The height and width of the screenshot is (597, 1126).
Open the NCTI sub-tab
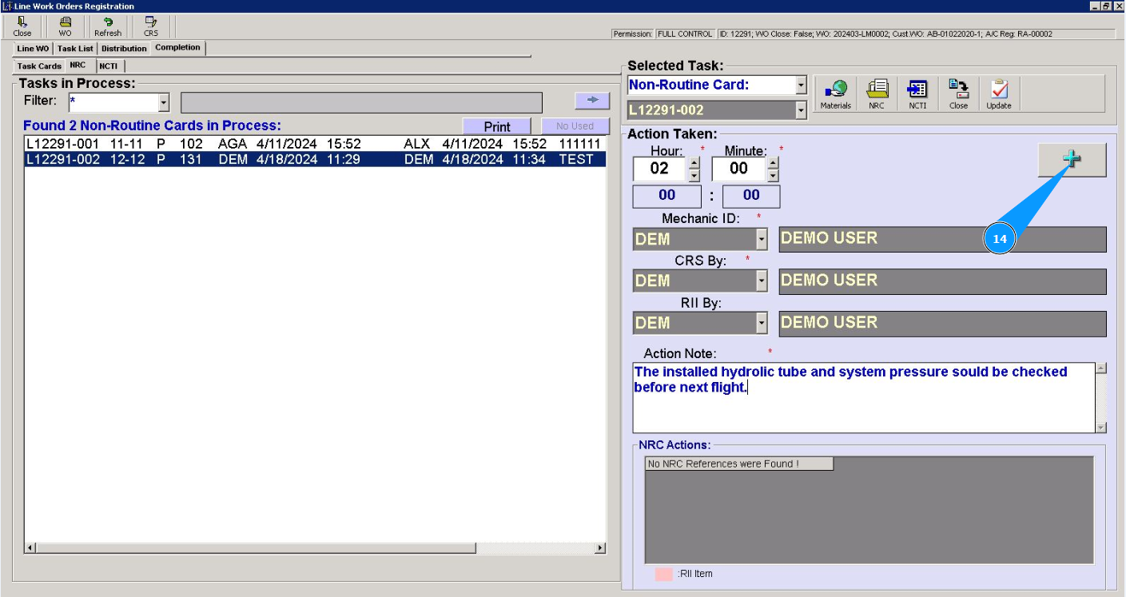click(x=109, y=66)
